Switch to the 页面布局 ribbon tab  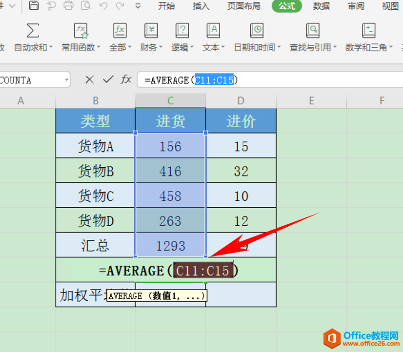[x=244, y=6]
